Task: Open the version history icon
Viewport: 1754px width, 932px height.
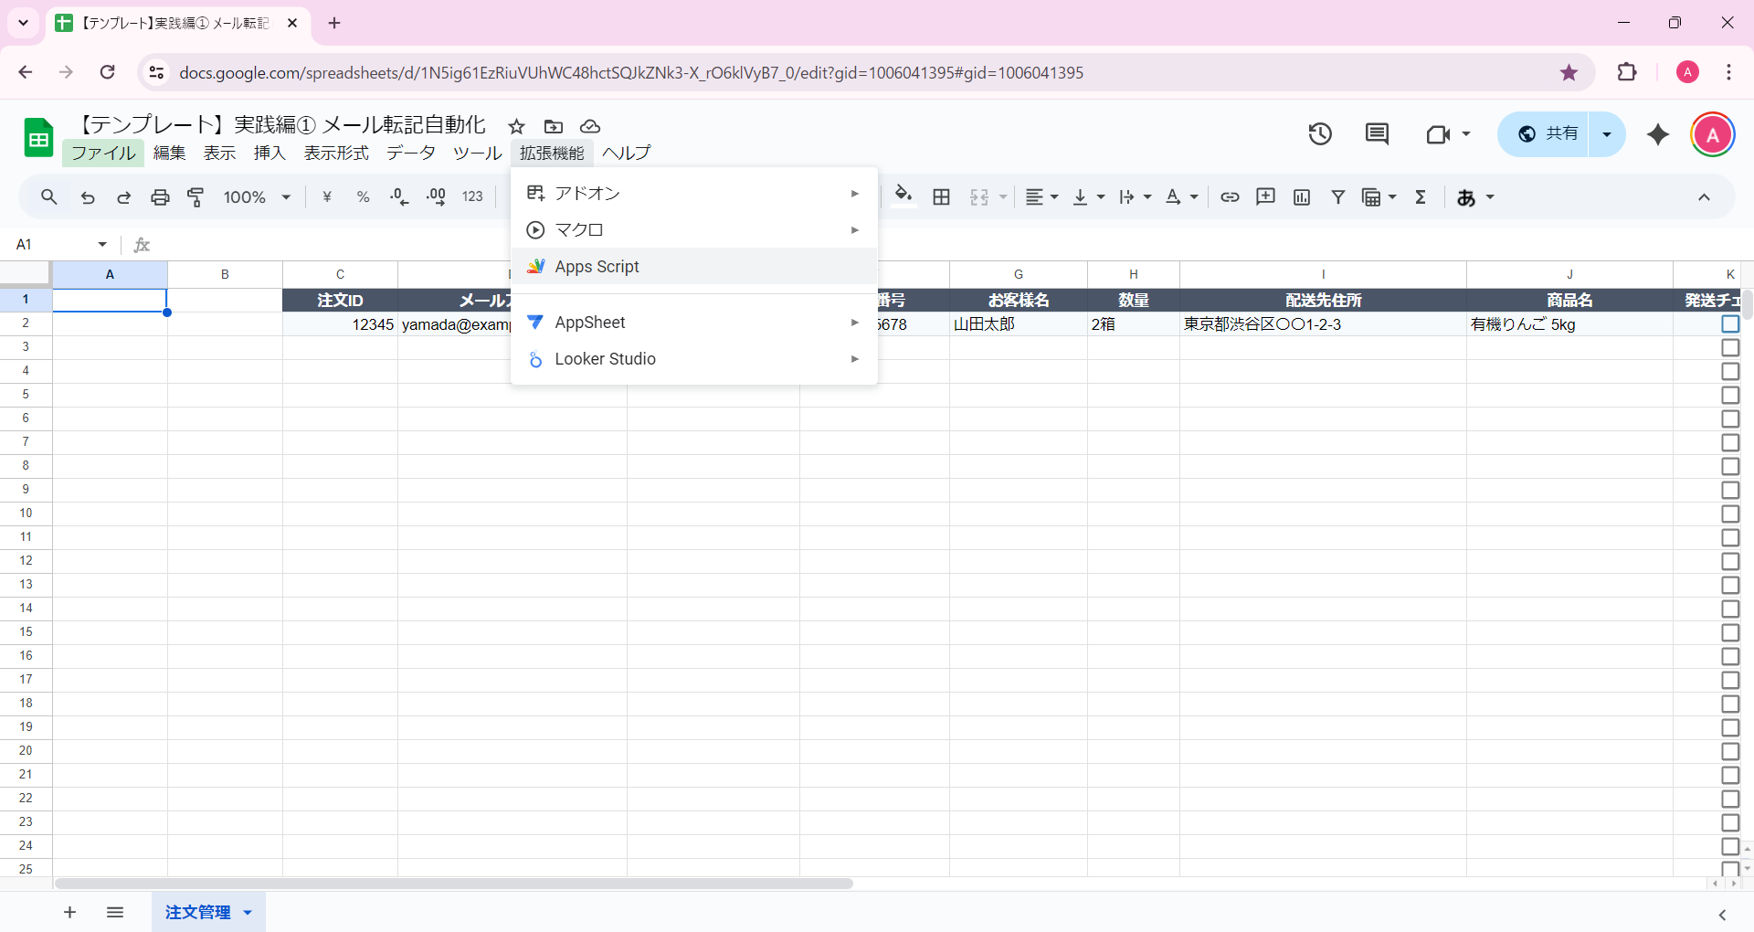Action: (x=1321, y=133)
